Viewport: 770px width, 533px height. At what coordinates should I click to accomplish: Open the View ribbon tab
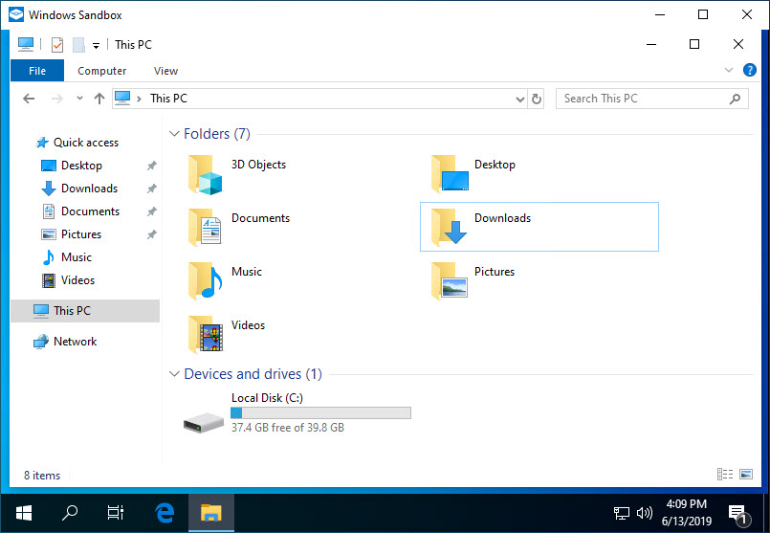click(x=165, y=71)
